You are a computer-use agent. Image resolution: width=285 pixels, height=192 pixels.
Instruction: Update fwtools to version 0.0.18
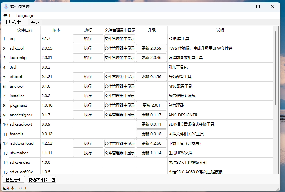coord(151,134)
